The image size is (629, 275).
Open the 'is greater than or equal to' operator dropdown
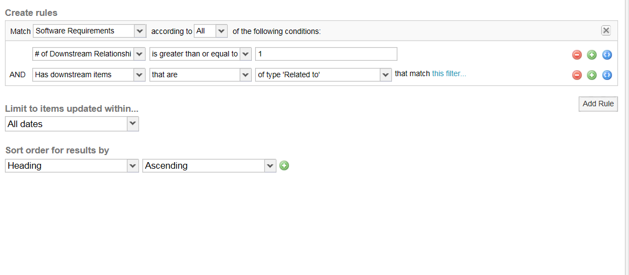click(200, 54)
